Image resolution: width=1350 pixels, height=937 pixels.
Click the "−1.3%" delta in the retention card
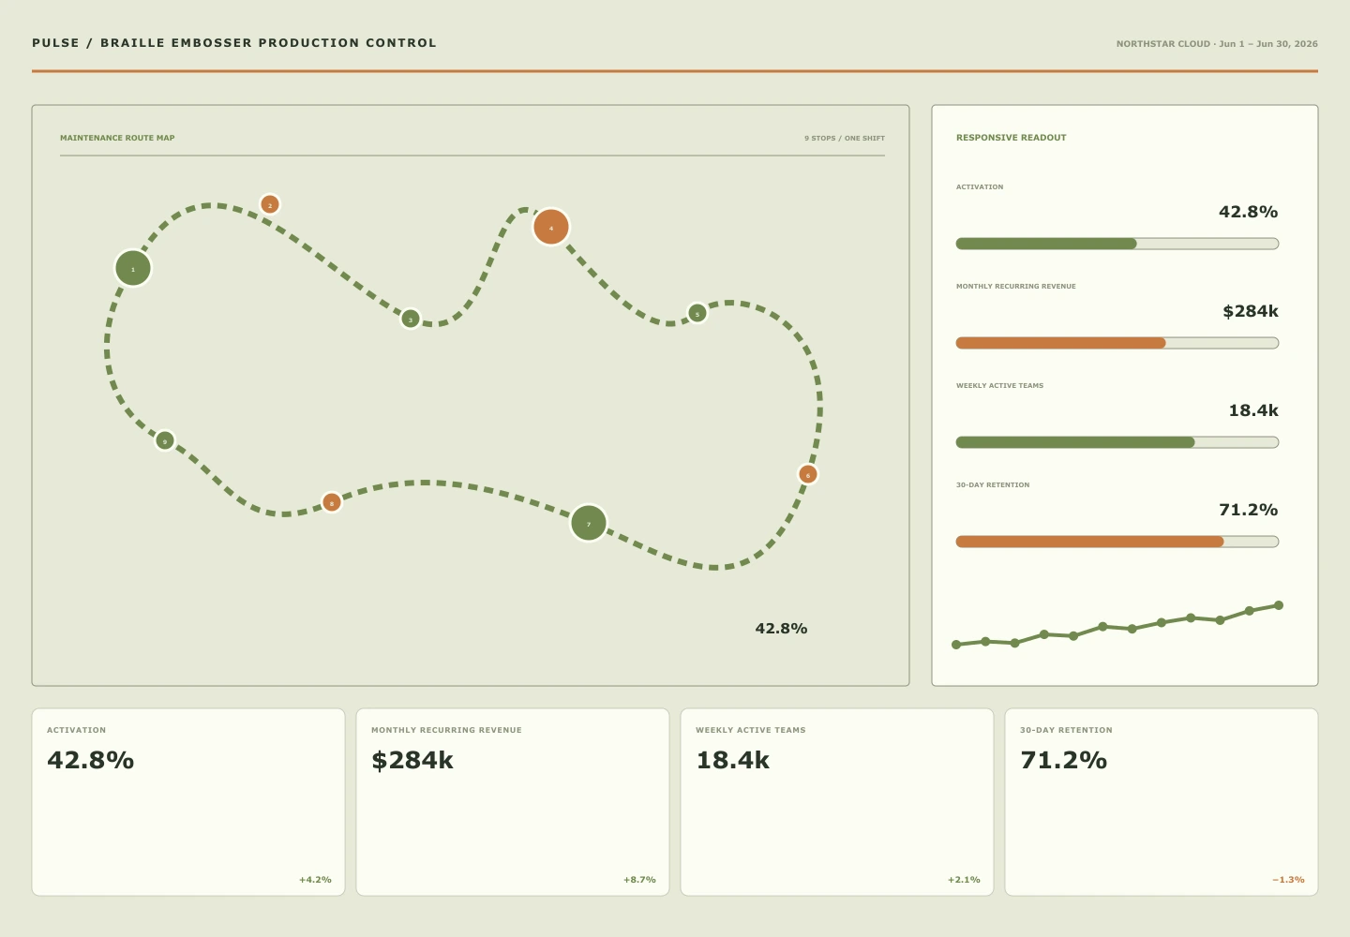(1288, 880)
